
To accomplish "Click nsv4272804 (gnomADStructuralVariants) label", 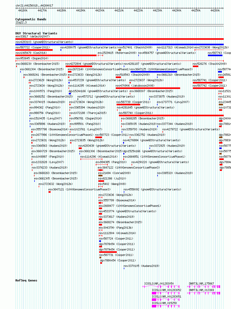I will coord(94,64).
